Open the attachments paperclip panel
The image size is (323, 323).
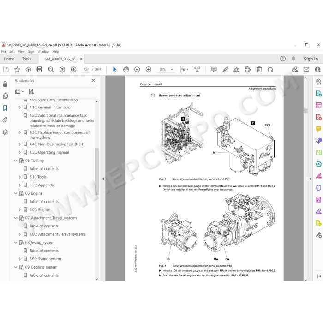coord(5,120)
